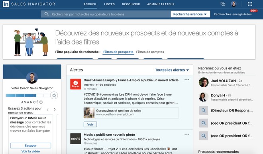Click coach level progress bar
Image resolution: width=263 pixels, height=154 pixels.
click(x=28, y=96)
